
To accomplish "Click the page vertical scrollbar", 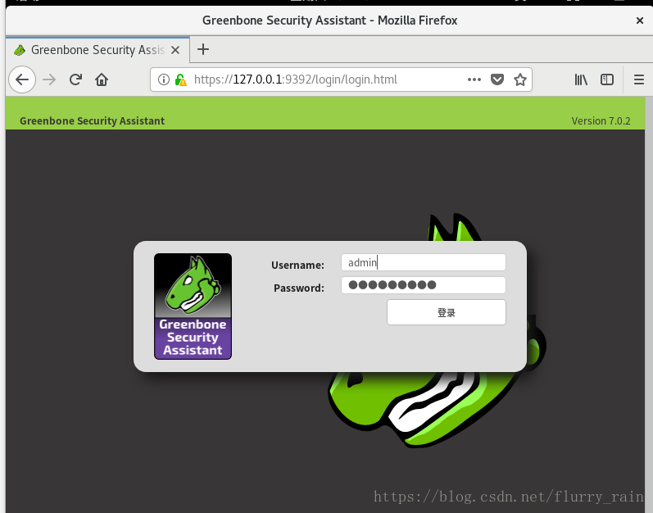I will [x=649, y=304].
